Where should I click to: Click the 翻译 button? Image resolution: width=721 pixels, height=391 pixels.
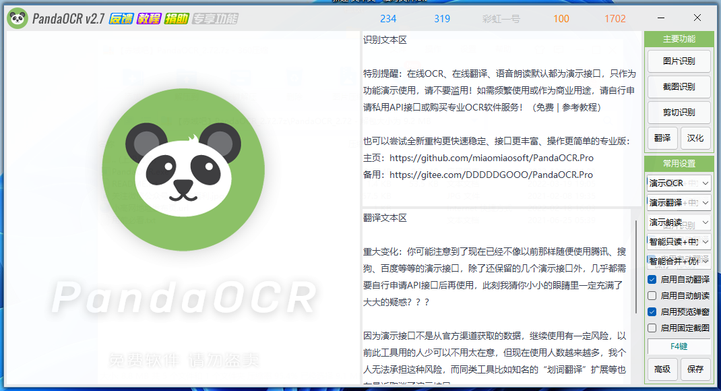(662, 138)
